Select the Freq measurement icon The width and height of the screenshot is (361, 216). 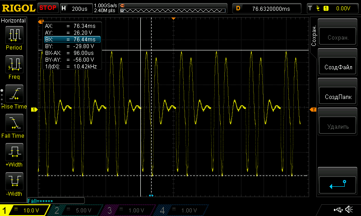14,64
